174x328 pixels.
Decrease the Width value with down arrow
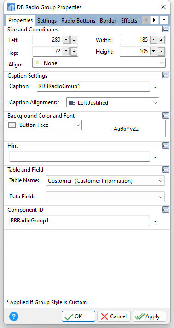(154, 40)
